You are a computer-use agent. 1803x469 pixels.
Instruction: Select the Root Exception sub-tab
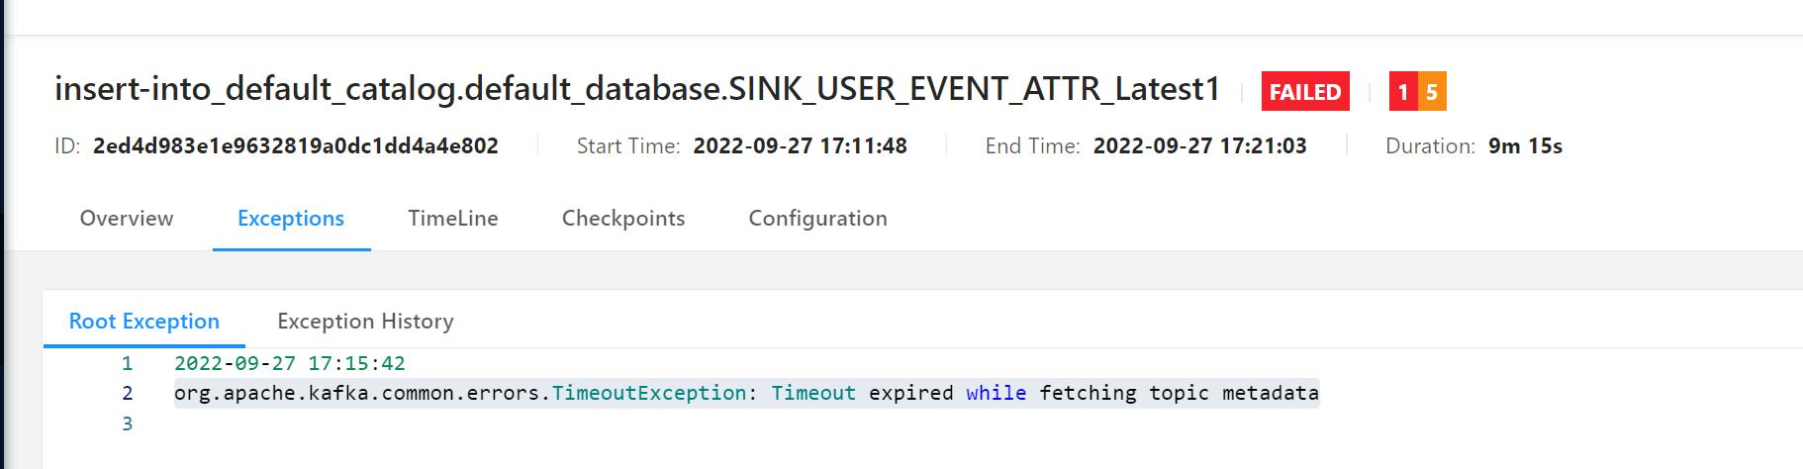[144, 322]
